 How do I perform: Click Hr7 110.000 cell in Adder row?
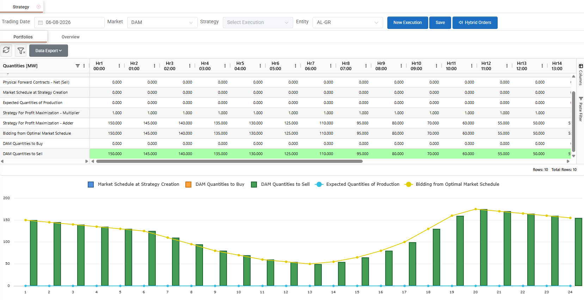(319, 123)
